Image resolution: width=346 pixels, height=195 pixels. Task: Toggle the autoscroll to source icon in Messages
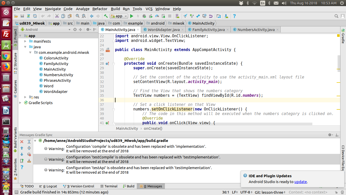pos(29,161)
